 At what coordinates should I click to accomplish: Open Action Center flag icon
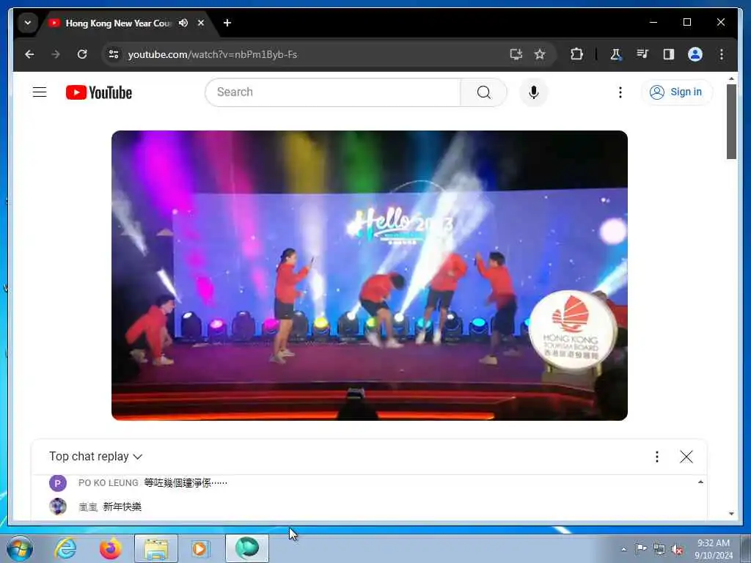641,549
